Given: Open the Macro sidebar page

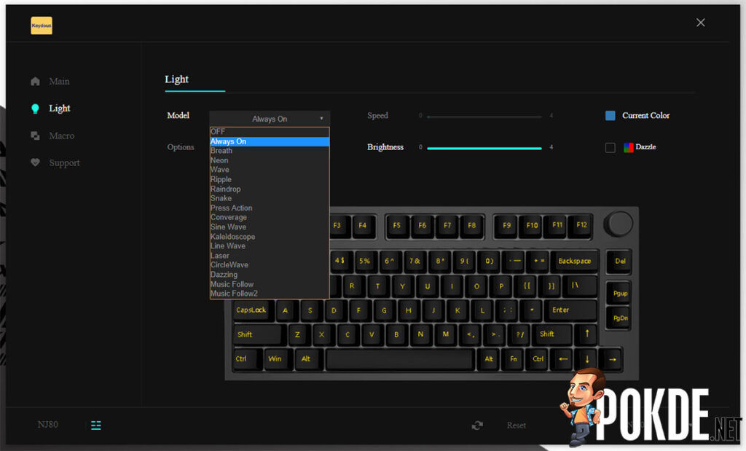Looking at the screenshot, I should [61, 136].
